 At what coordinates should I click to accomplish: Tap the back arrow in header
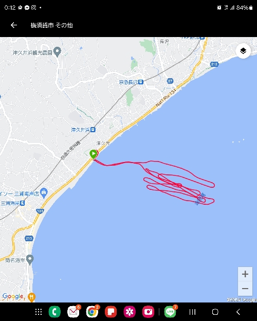[x=14, y=25]
